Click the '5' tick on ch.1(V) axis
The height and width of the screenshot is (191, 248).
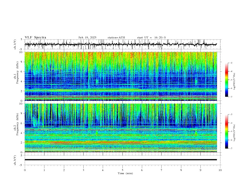click(22, 40)
